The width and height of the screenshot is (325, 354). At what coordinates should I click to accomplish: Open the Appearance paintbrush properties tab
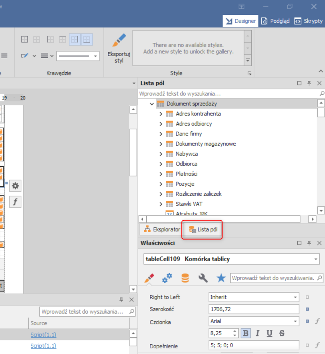(149, 278)
